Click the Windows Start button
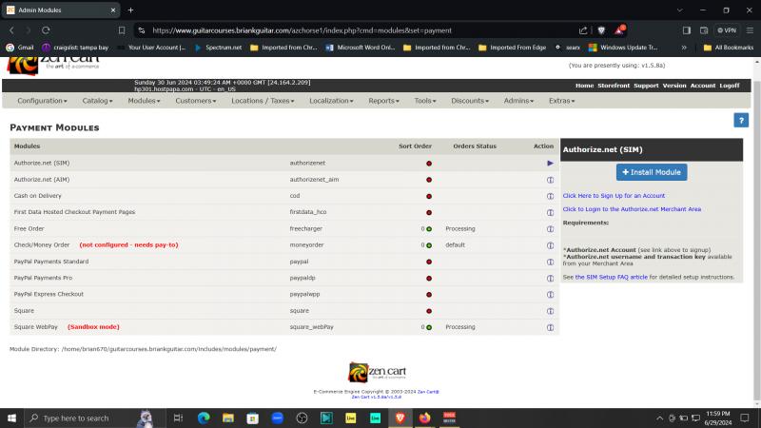 (11, 418)
